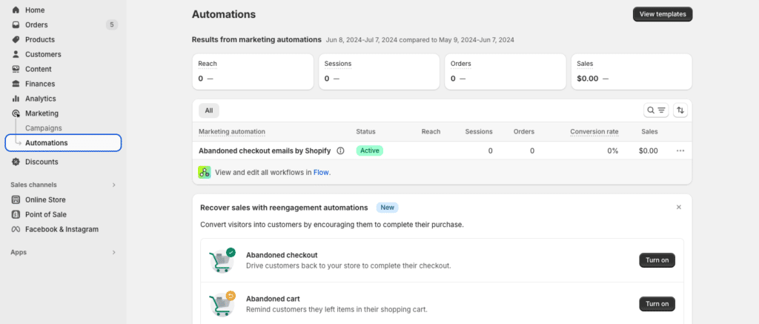Select the Automations sidebar item

tap(63, 143)
